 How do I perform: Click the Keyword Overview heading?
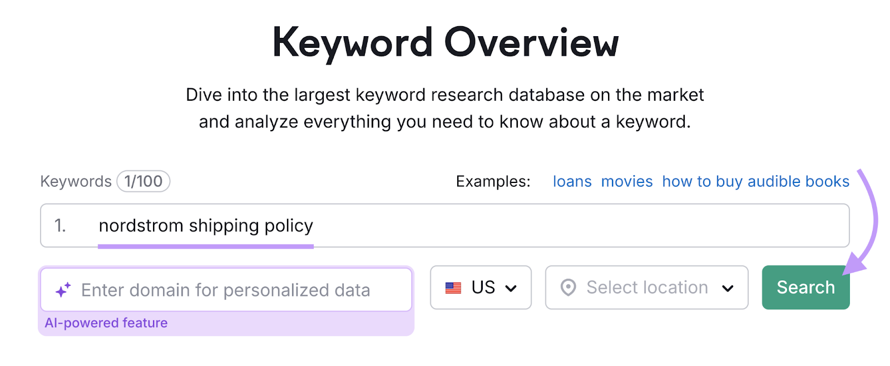tap(445, 41)
